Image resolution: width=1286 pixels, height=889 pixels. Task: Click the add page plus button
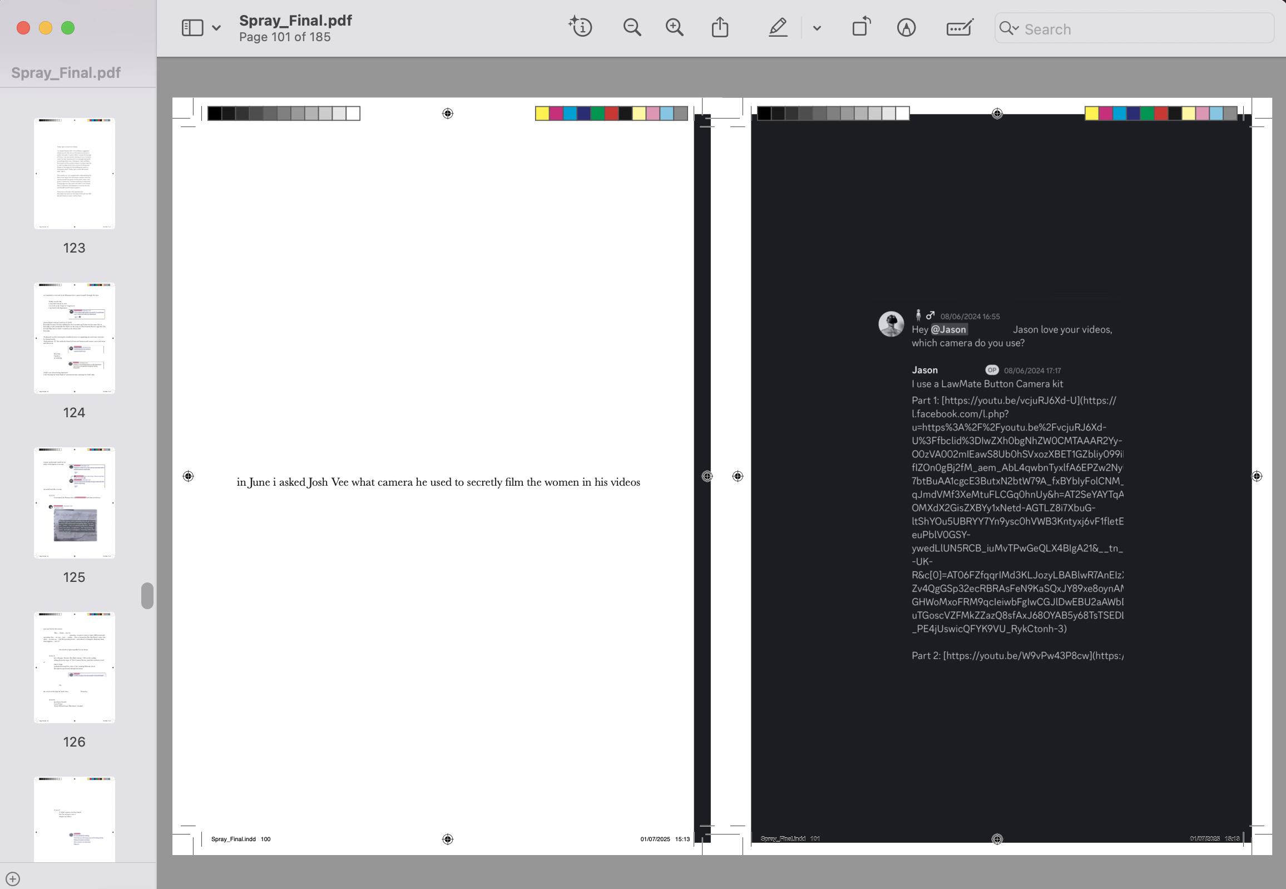pyautogui.click(x=13, y=878)
